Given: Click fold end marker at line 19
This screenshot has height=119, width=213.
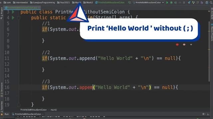Looking at the screenshot, I should coord(19,104).
